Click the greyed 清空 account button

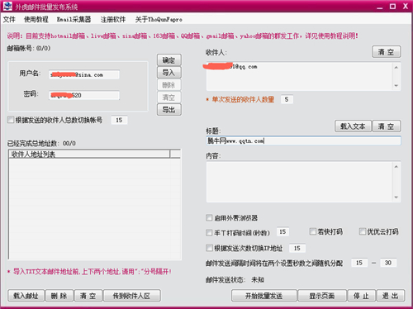(169, 97)
